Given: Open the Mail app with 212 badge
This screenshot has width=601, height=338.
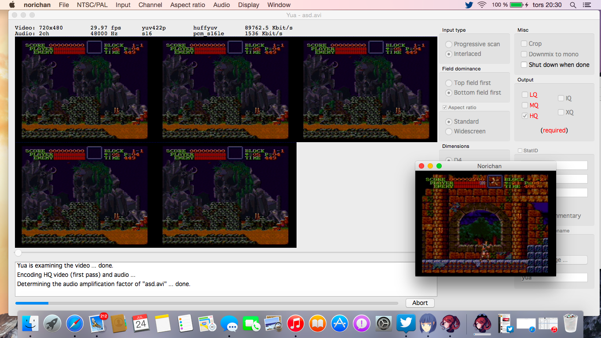Looking at the screenshot, I should 97,324.
